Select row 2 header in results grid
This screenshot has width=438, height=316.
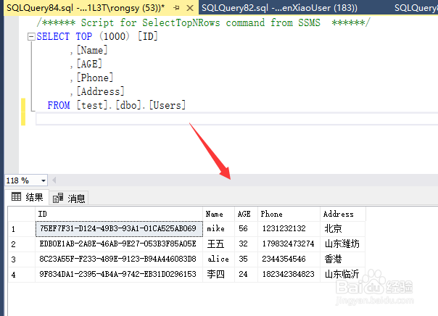click(22, 244)
